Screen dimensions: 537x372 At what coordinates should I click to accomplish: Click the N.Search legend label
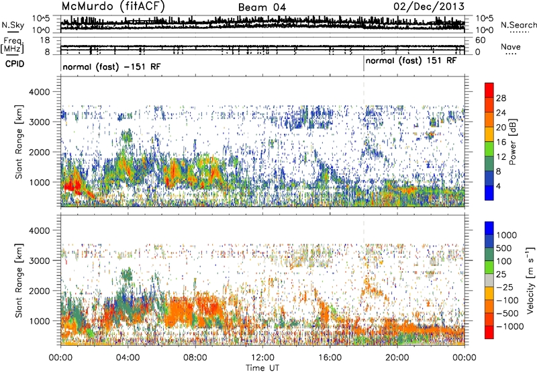[x=518, y=25]
